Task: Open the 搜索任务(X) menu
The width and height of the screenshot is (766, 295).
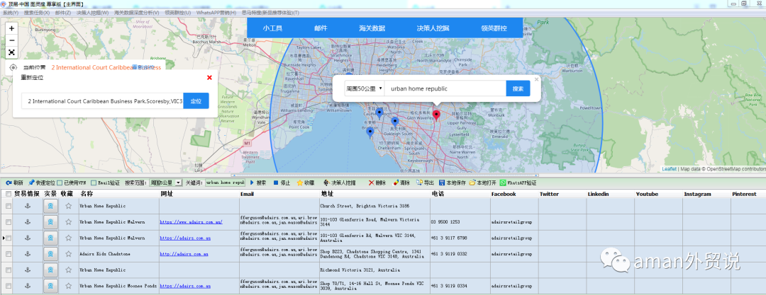Action: point(37,12)
